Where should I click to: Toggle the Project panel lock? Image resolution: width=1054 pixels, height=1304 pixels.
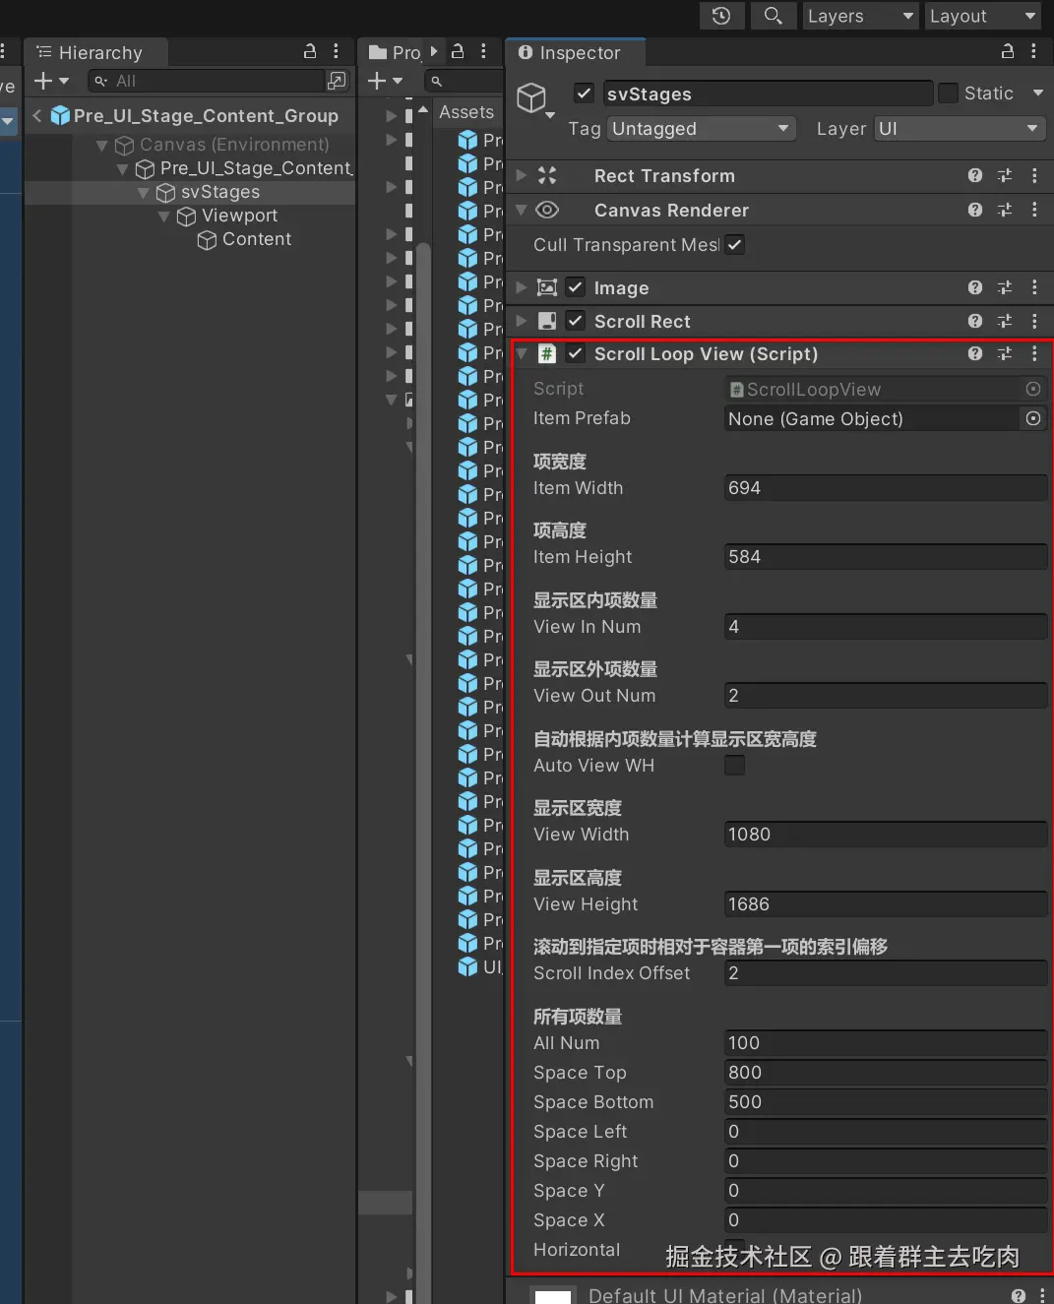point(458,51)
